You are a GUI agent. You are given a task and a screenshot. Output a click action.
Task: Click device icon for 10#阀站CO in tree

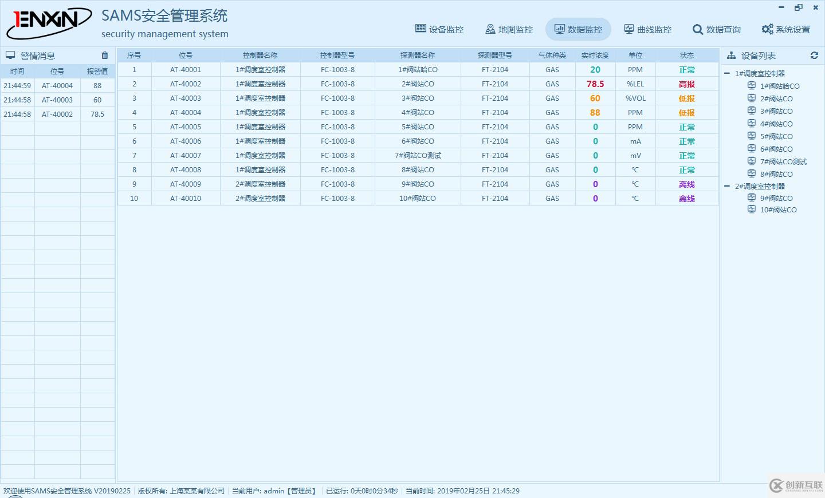coord(752,210)
